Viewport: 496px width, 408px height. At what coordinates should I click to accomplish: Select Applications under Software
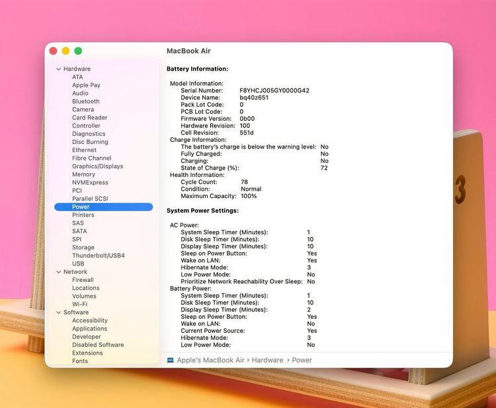coord(89,329)
